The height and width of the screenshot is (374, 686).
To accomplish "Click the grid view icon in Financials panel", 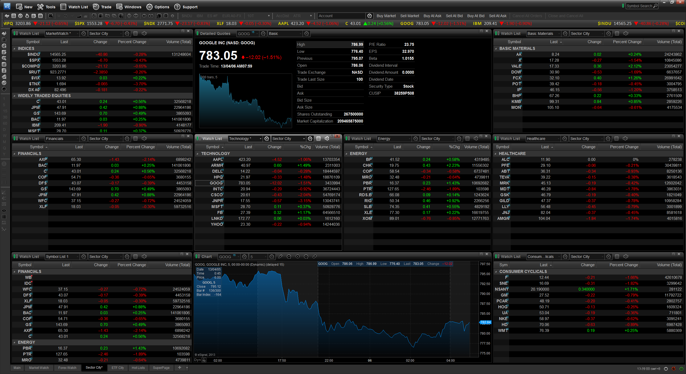I will 135,139.
